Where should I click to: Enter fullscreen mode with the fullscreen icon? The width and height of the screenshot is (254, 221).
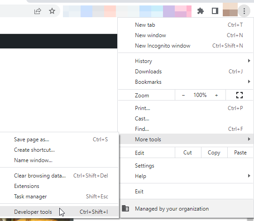tap(239, 95)
